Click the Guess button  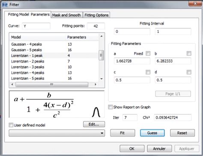[152, 133]
